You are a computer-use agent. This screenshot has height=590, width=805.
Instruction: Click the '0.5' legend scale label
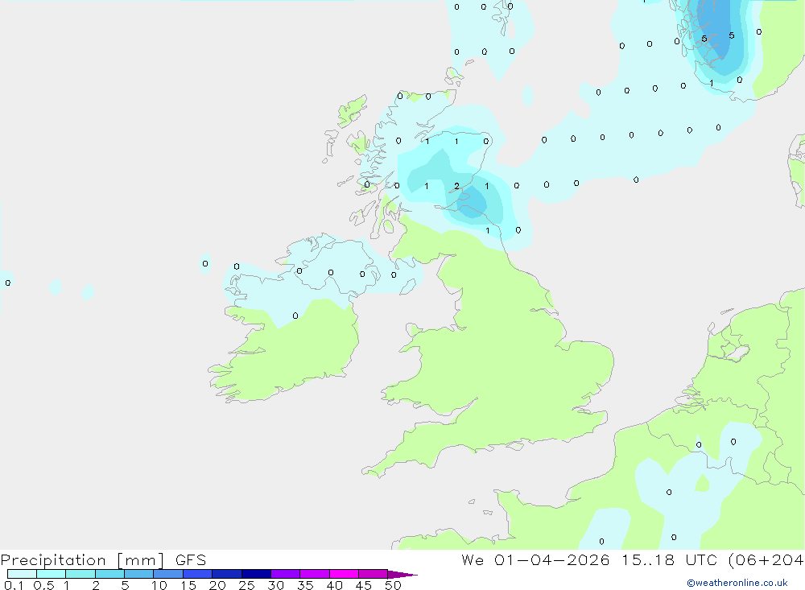click(x=43, y=585)
